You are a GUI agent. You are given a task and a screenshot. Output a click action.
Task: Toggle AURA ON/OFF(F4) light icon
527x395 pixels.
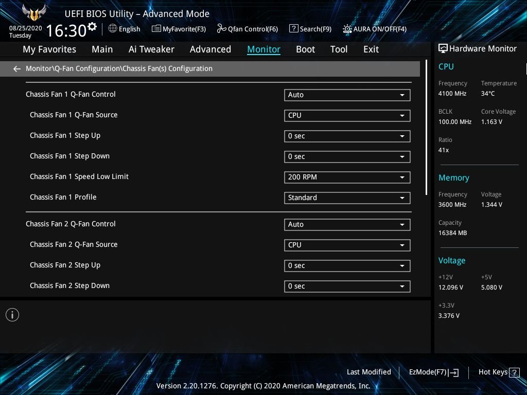tap(347, 29)
